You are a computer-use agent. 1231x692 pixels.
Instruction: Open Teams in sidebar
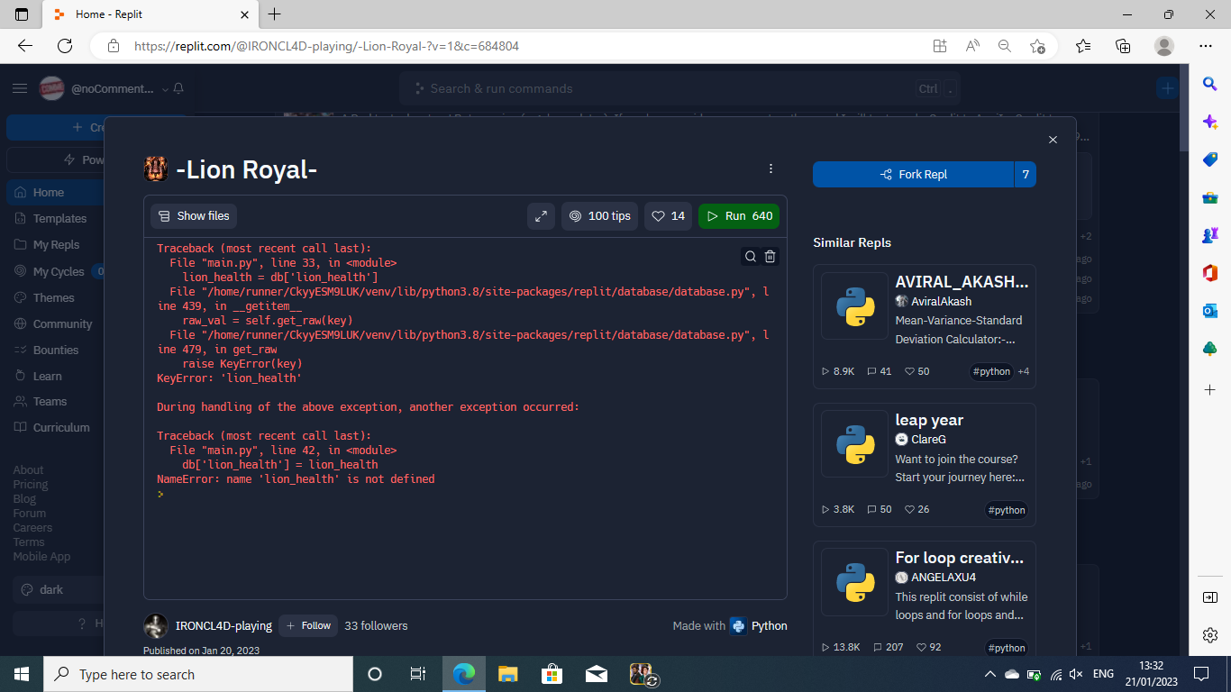point(50,401)
